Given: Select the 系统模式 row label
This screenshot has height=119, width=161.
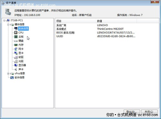Looking at the screenshot, I should (61, 29).
